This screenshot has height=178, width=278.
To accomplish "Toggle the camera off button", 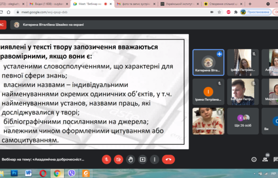I will (x=119, y=159).
